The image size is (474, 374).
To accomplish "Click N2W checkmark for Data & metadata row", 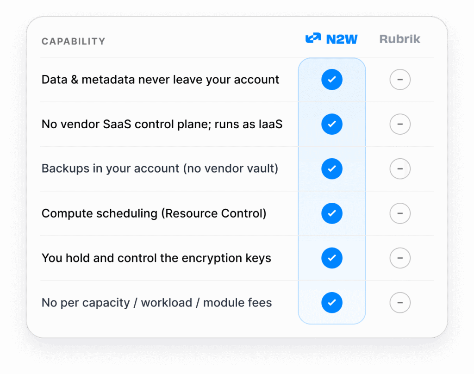I will pos(331,80).
